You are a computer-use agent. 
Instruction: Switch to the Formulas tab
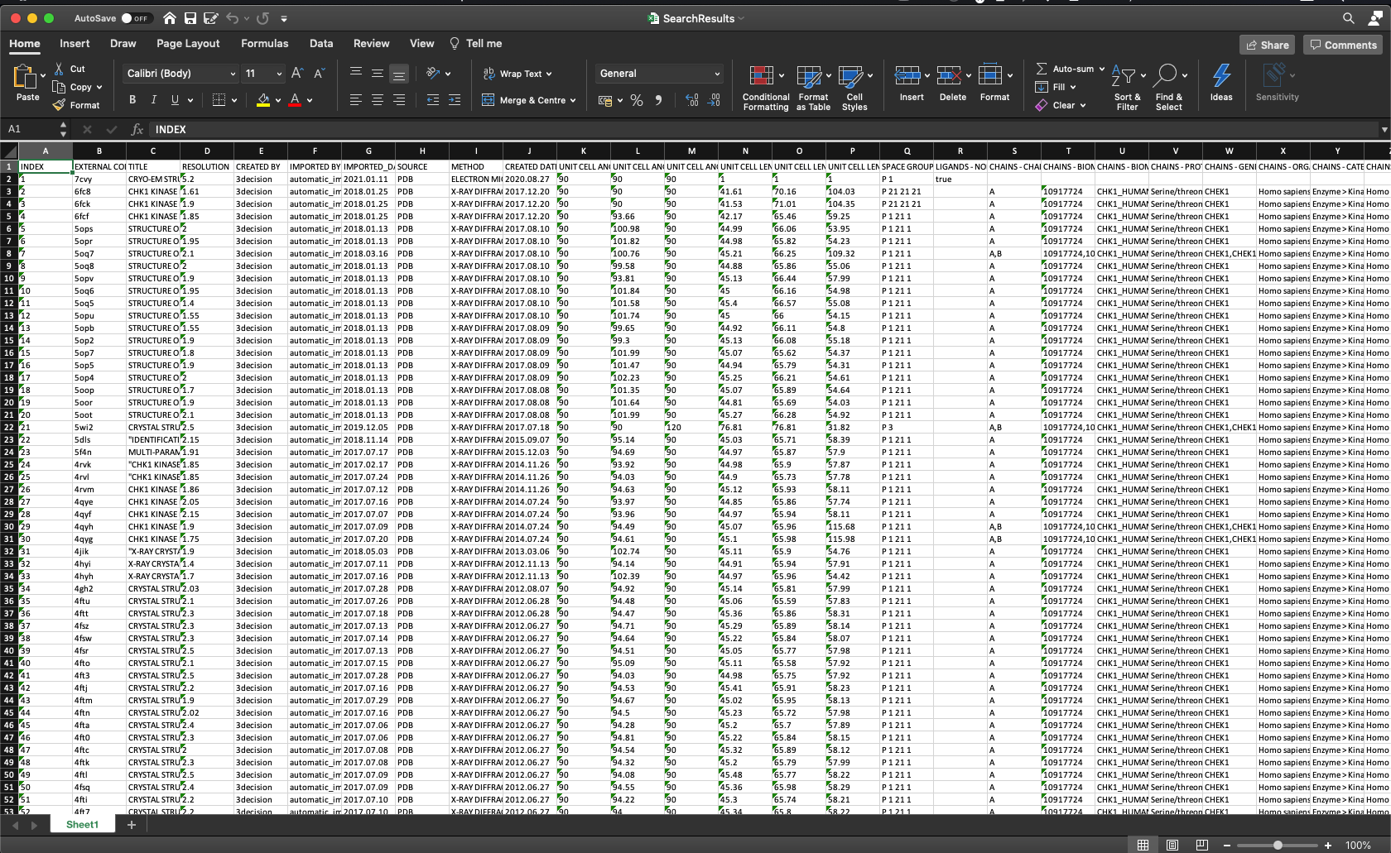pyautogui.click(x=265, y=43)
